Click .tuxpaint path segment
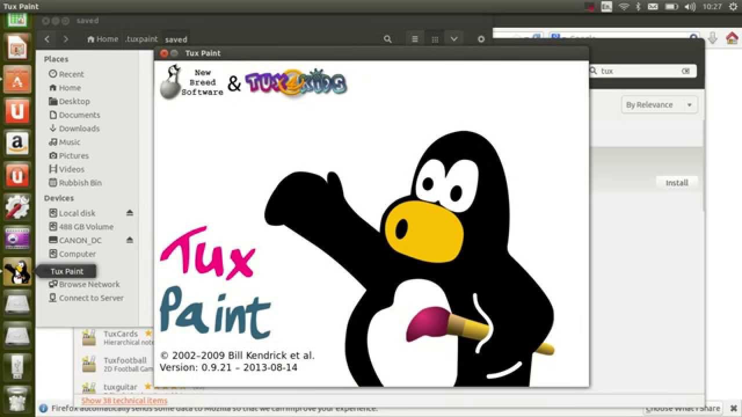742x417 pixels. (141, 39)
